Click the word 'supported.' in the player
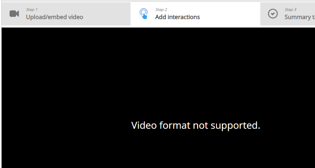 (x=235, y=126)
